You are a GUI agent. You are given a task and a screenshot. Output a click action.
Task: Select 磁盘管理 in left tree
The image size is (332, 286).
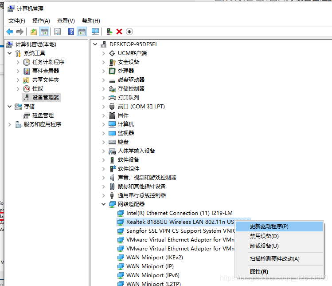coord(43,115)
